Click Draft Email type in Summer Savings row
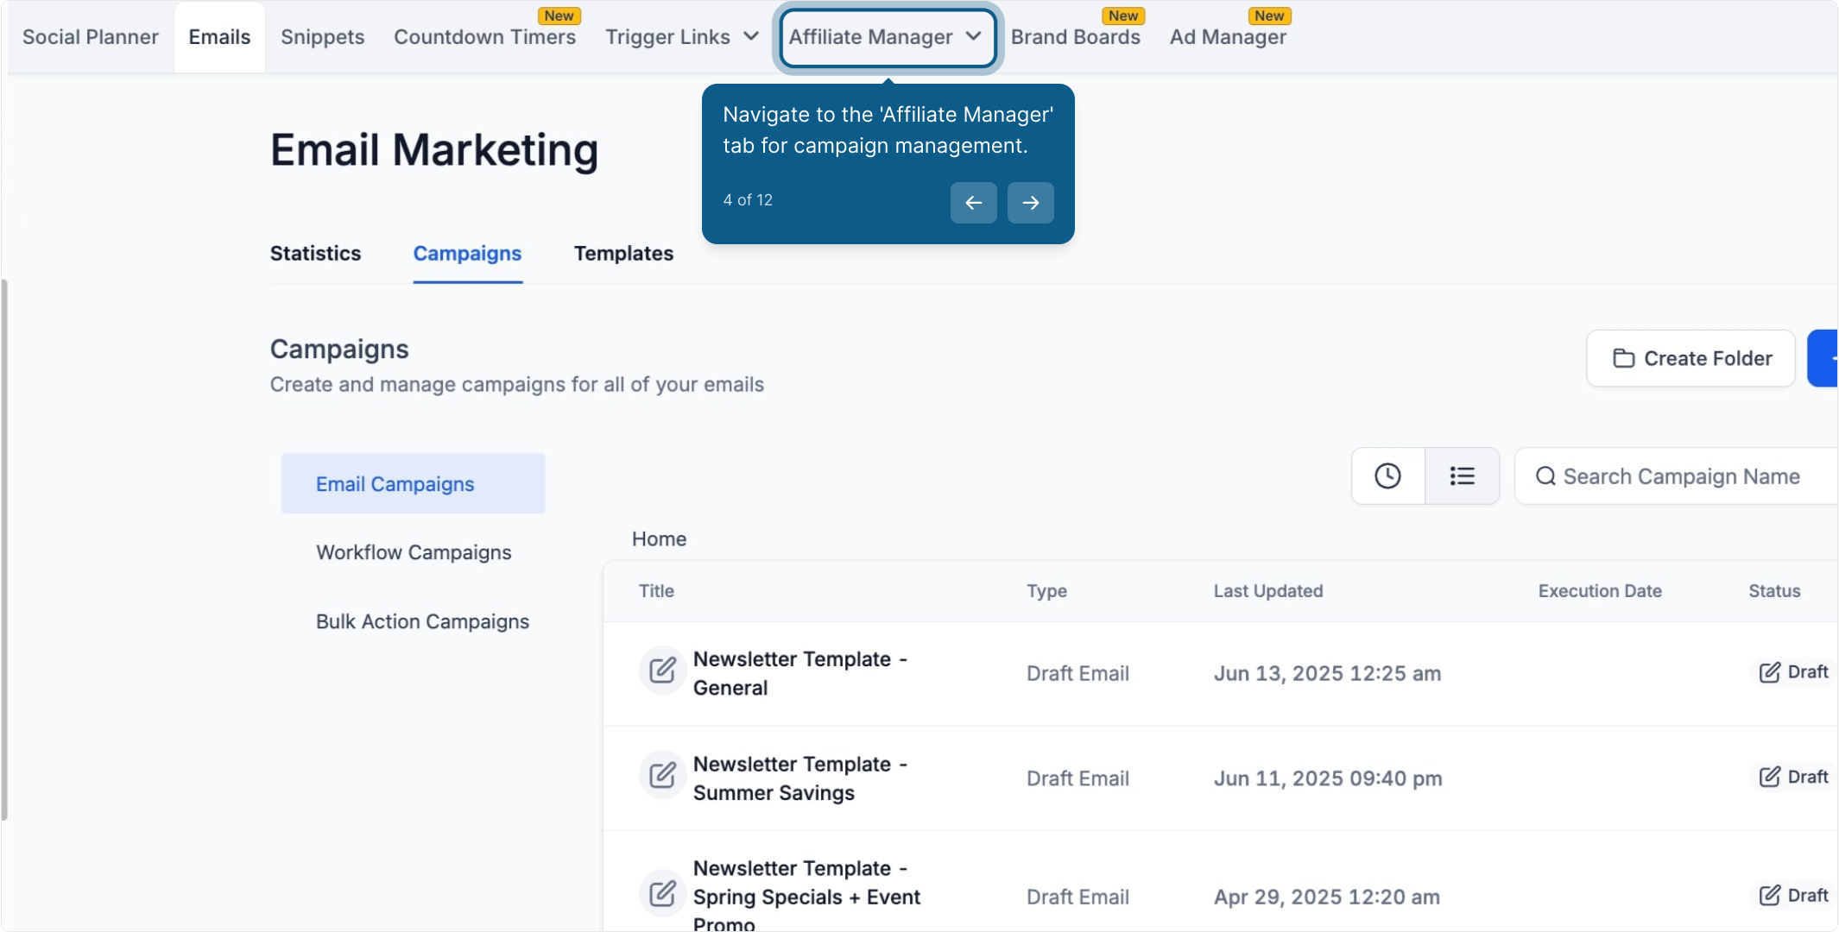The width and height of the screenshot is (1839, 932). [1077, 778]
